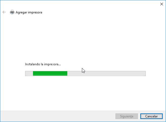Click the word Agregar in the header

[21, 12]
